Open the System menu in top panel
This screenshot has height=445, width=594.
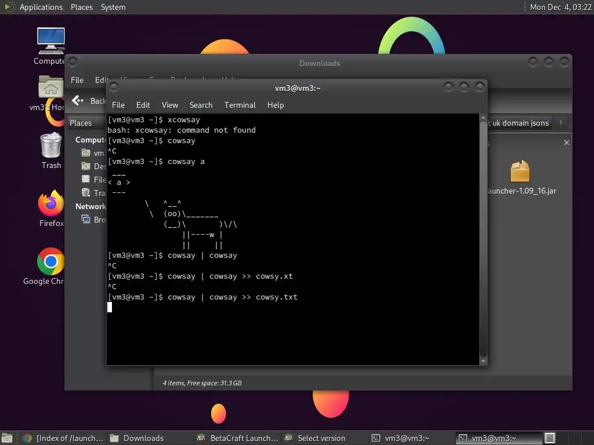pos(113,7)
